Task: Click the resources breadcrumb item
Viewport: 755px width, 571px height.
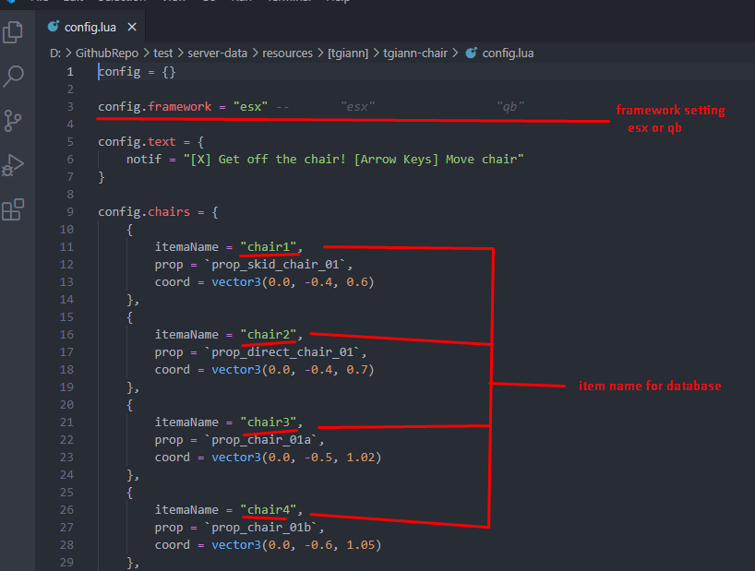Action: (x=287, y=54)
